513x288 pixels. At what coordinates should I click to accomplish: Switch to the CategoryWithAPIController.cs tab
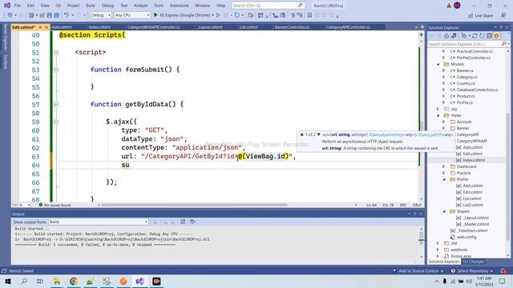coord(153,27)
